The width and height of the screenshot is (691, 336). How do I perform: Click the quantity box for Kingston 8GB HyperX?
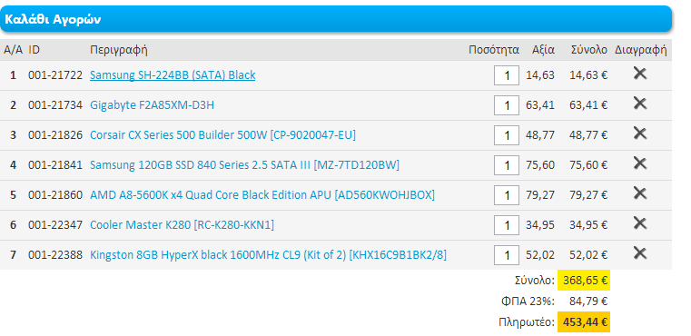tap(507, 255)
